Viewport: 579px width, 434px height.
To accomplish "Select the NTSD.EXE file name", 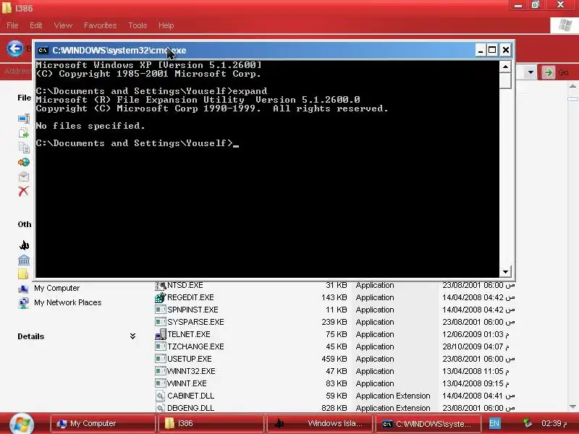I will coord(185,285).
